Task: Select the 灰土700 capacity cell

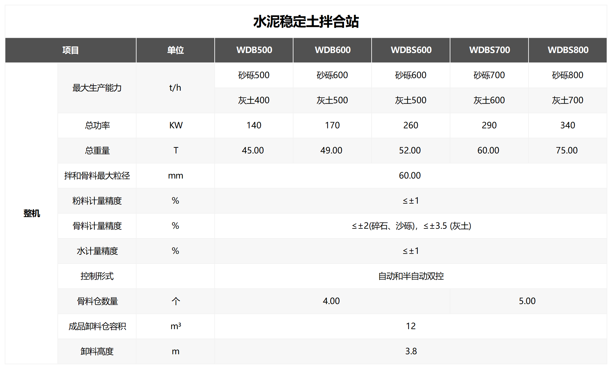Action: coord(567,100)
